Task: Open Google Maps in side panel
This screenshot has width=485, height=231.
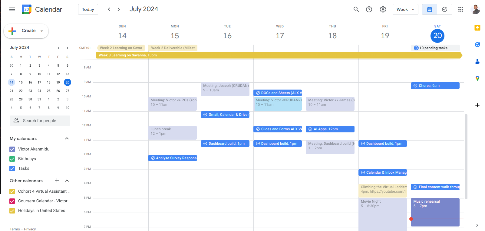Action: (x=477, y=78)
